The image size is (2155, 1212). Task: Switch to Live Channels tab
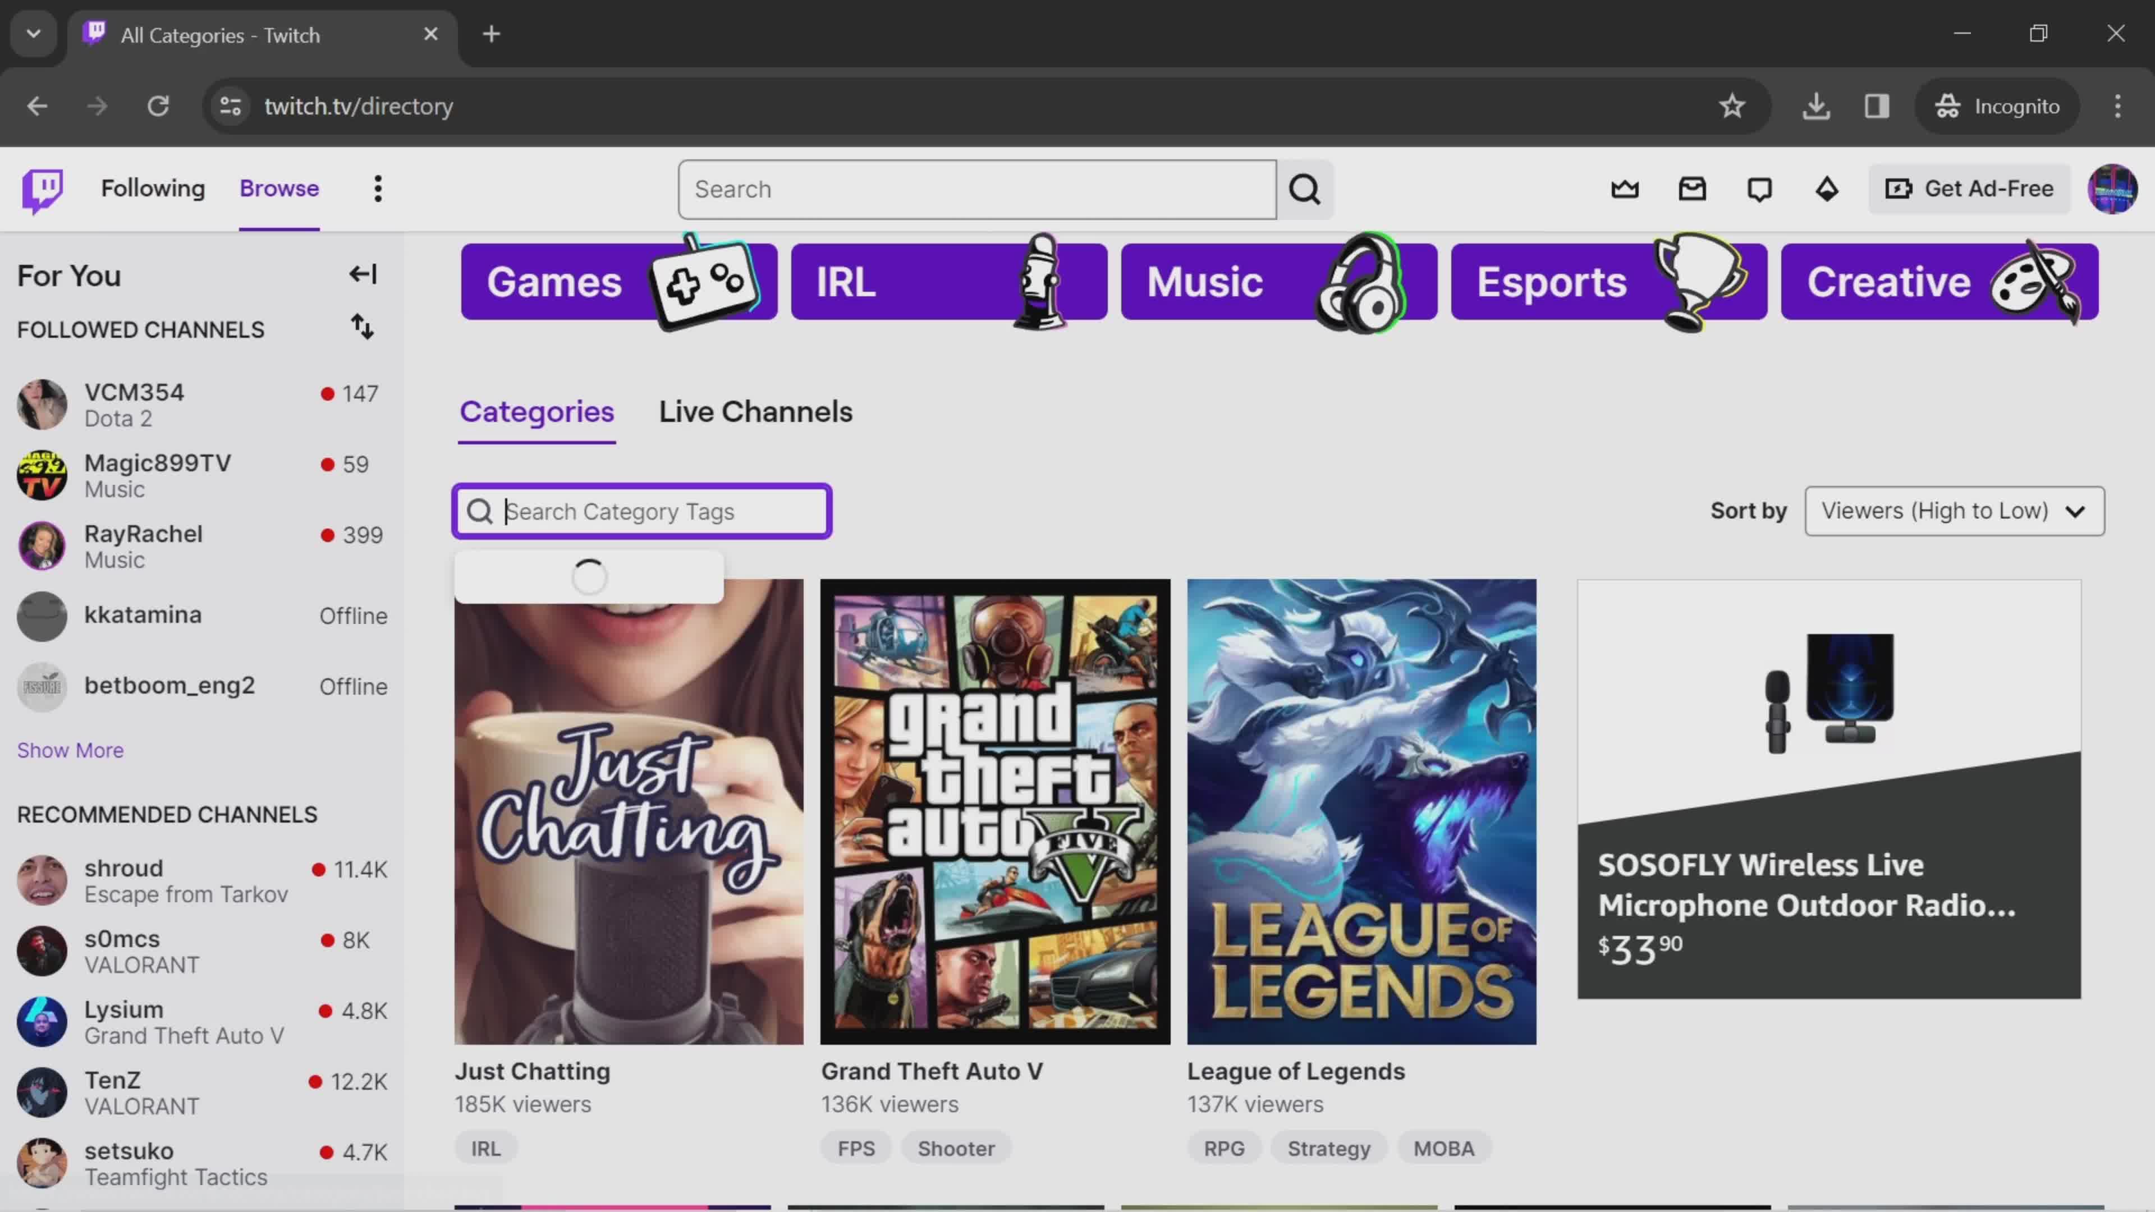755,412
